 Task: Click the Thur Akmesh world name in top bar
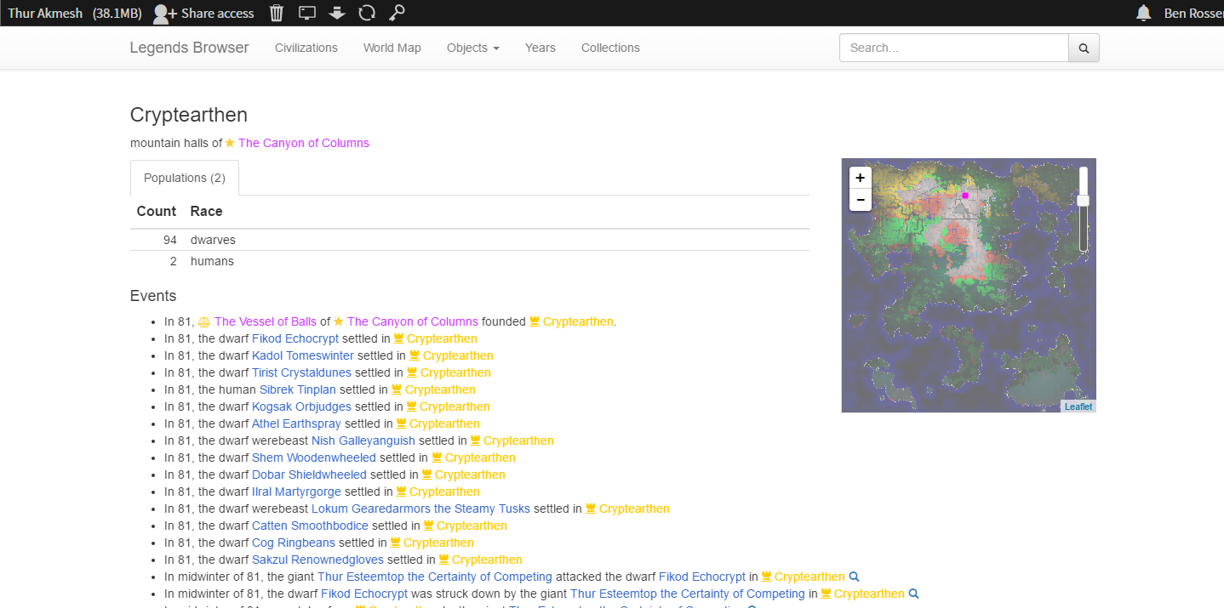45,13
